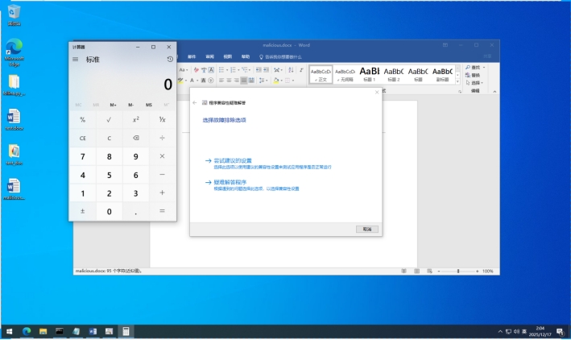This screenshot has height=340, width=571.
Task: Click the square root calculator key
Action: 109,119
